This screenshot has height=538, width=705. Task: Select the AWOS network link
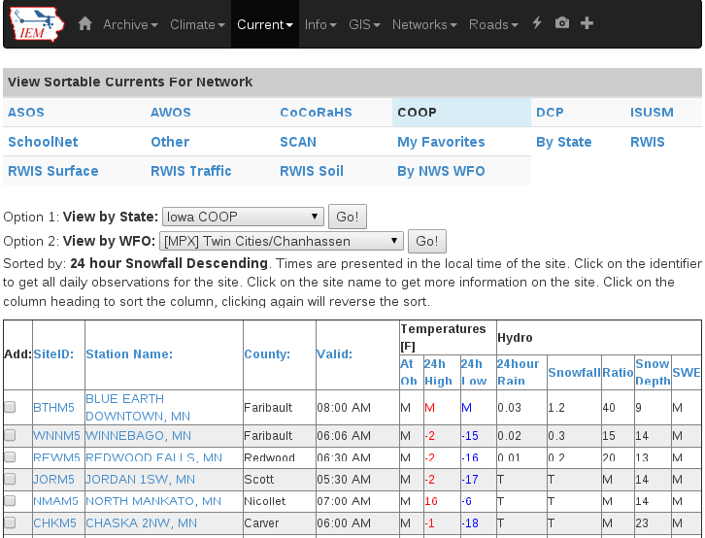170,113
